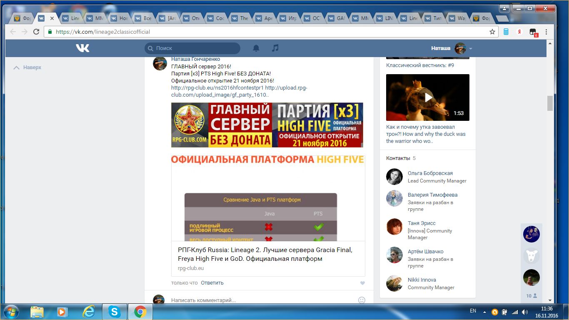The height and width of the screenshot is (320, 569).
Task: Click the Написать комментарий input field
Action: 262,300
